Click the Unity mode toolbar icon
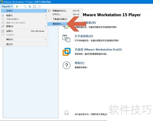The image size is (153, 121). tap(39, 7)
